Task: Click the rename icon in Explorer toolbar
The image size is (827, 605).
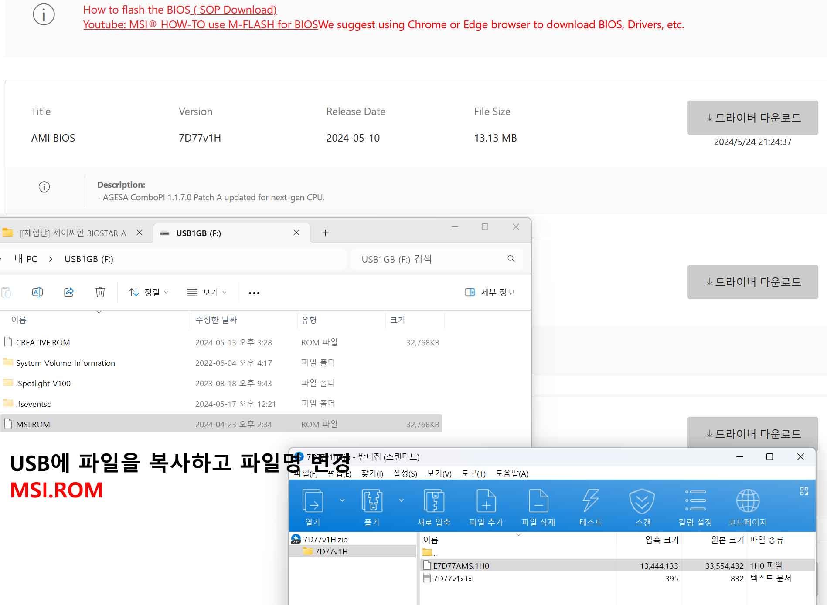Action: [x=37, y=292]
